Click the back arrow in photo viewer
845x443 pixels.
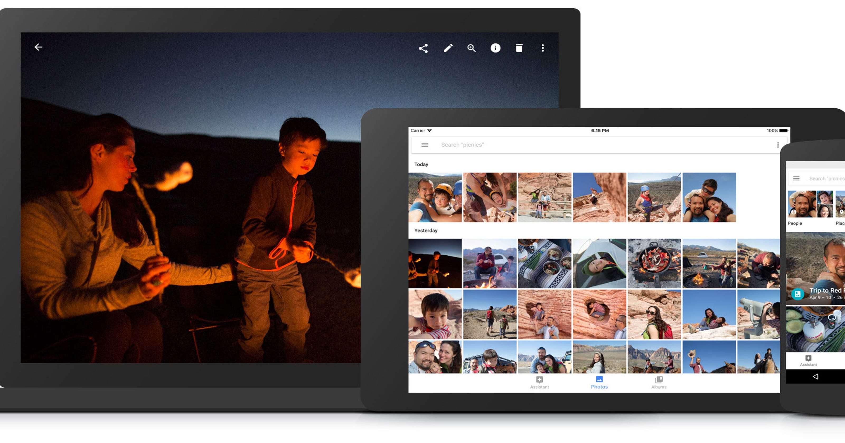[x=38, y=47]
